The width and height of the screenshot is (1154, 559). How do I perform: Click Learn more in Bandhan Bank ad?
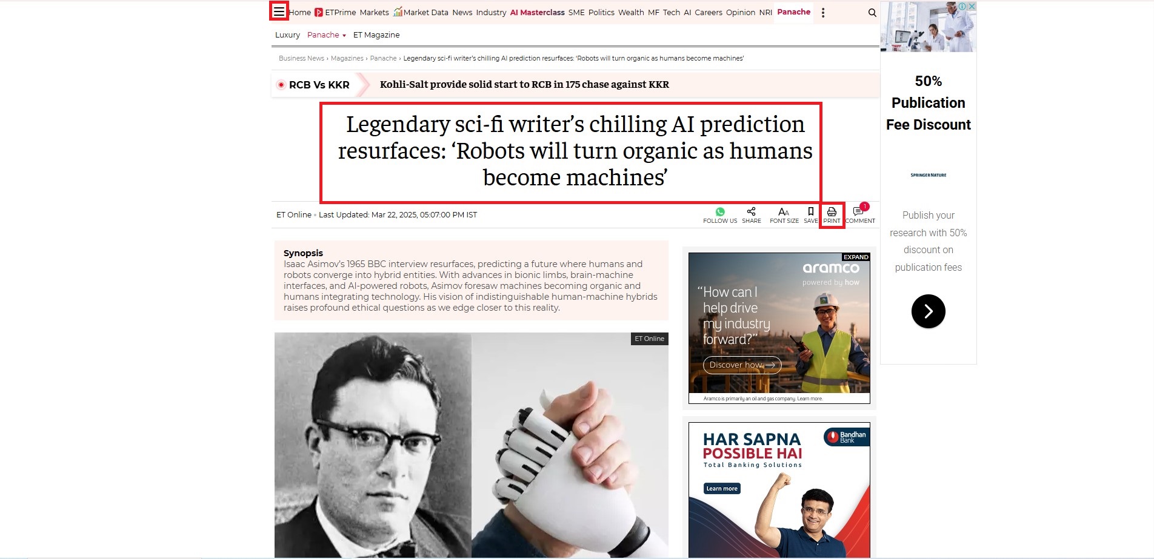click(x=722, y=489)
